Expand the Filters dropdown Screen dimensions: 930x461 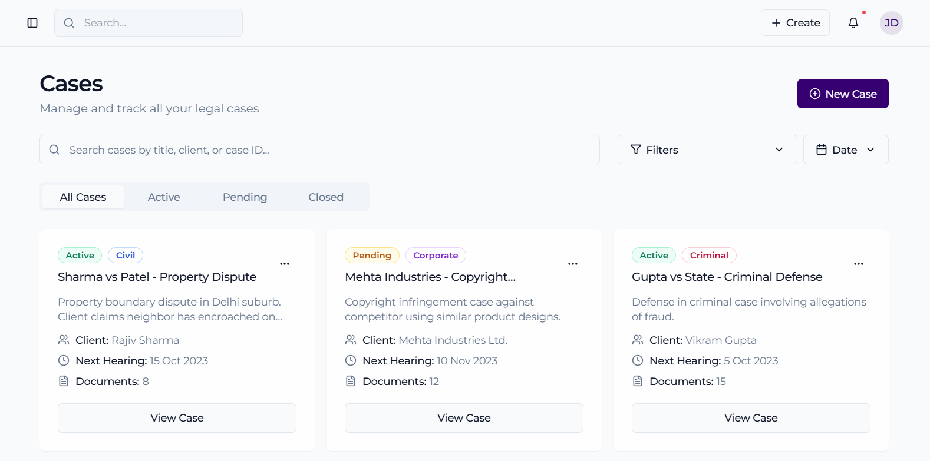tap(707, 150)
